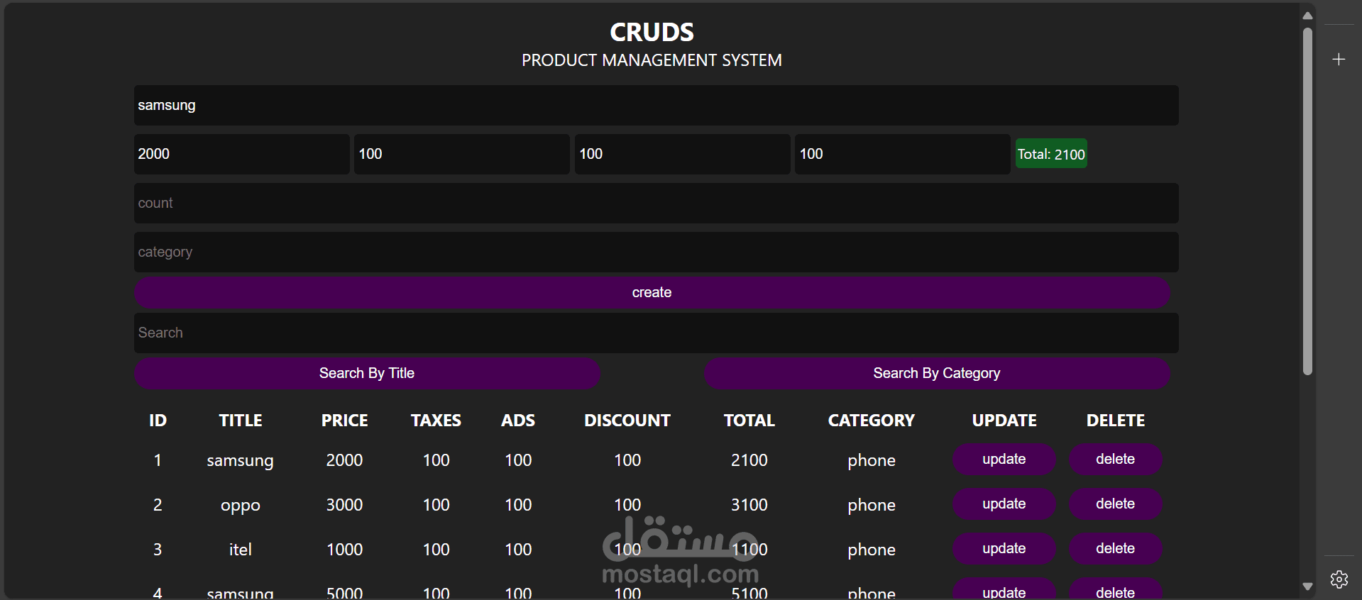The image size is (1362, 600).
Task: Click the scrollbar up arrow
Action: pos(1307,16)
